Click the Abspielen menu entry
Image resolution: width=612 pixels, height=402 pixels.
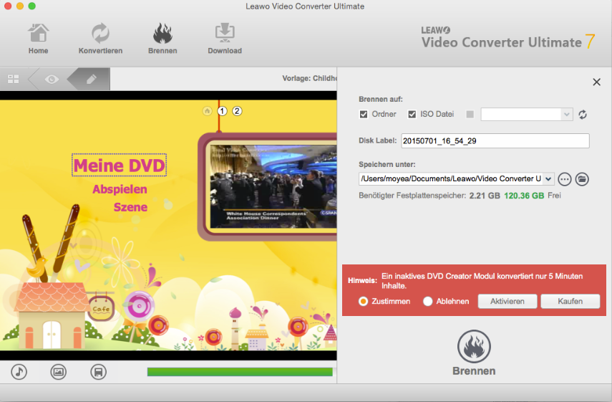point(120,189)
